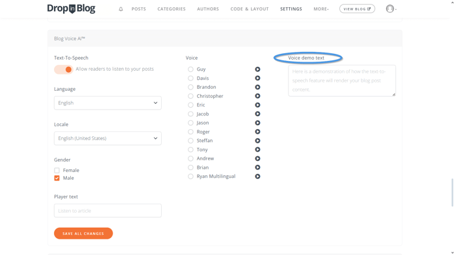Open the user account avatar menu
Viewport: 455px width, 255px height.
click(x=391, y=8)
